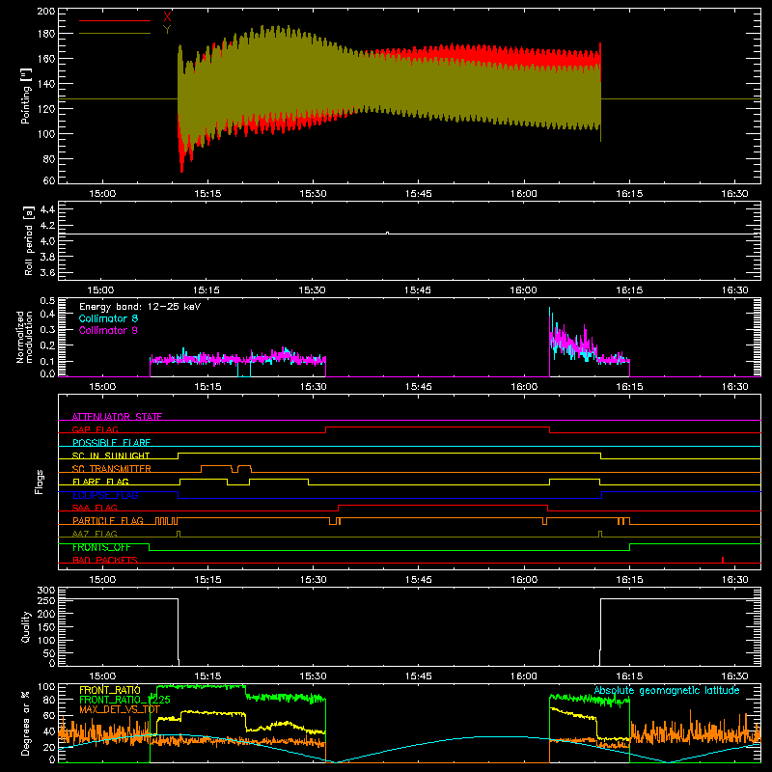Viewport: 772px width, 772px height.
Task: Select the red 'X' legend label
Action: click(x=167, y=17)
